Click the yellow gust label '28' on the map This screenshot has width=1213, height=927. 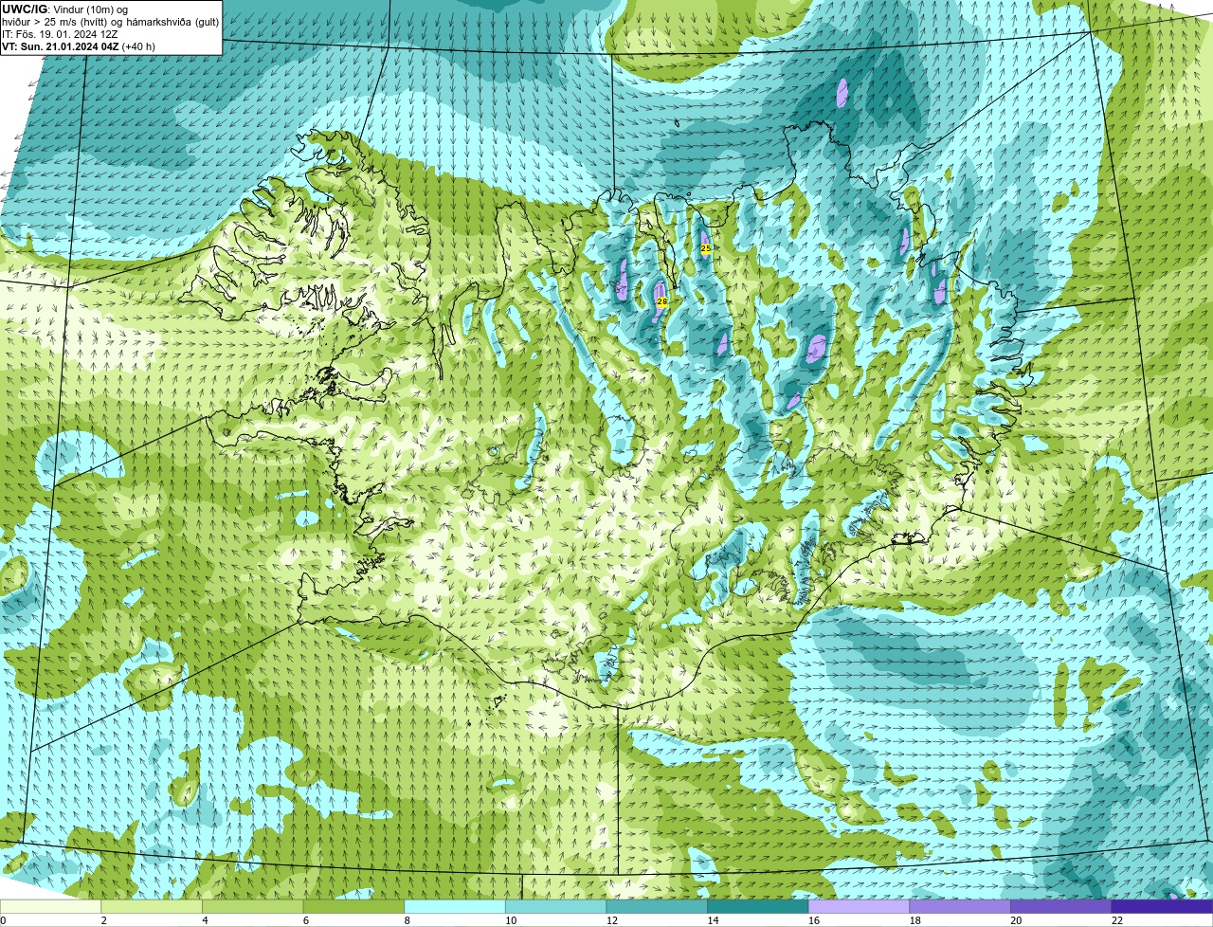click(x=662, y=301)
